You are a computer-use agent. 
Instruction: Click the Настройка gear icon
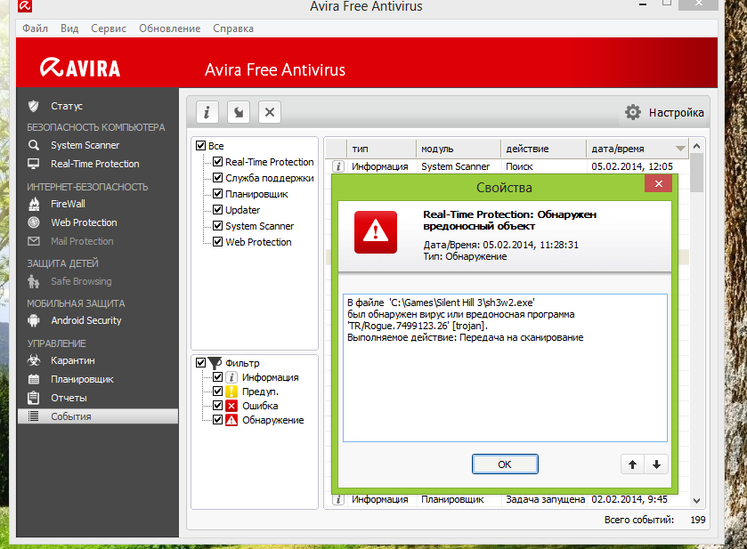coord(633,112)
